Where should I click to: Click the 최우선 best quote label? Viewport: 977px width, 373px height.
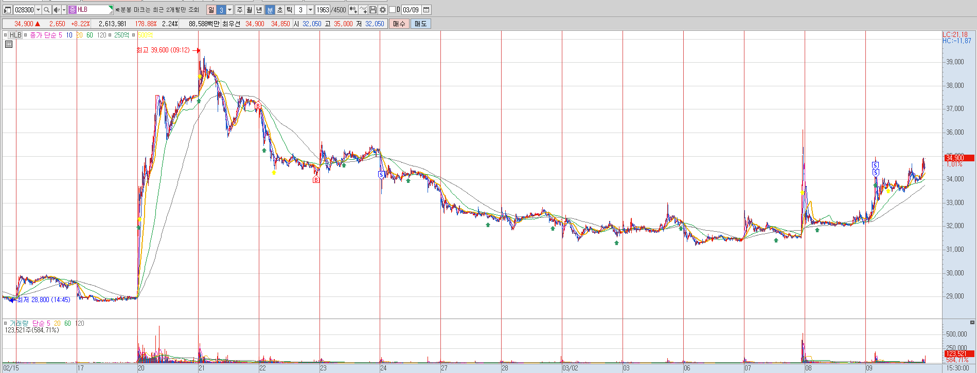231,24
